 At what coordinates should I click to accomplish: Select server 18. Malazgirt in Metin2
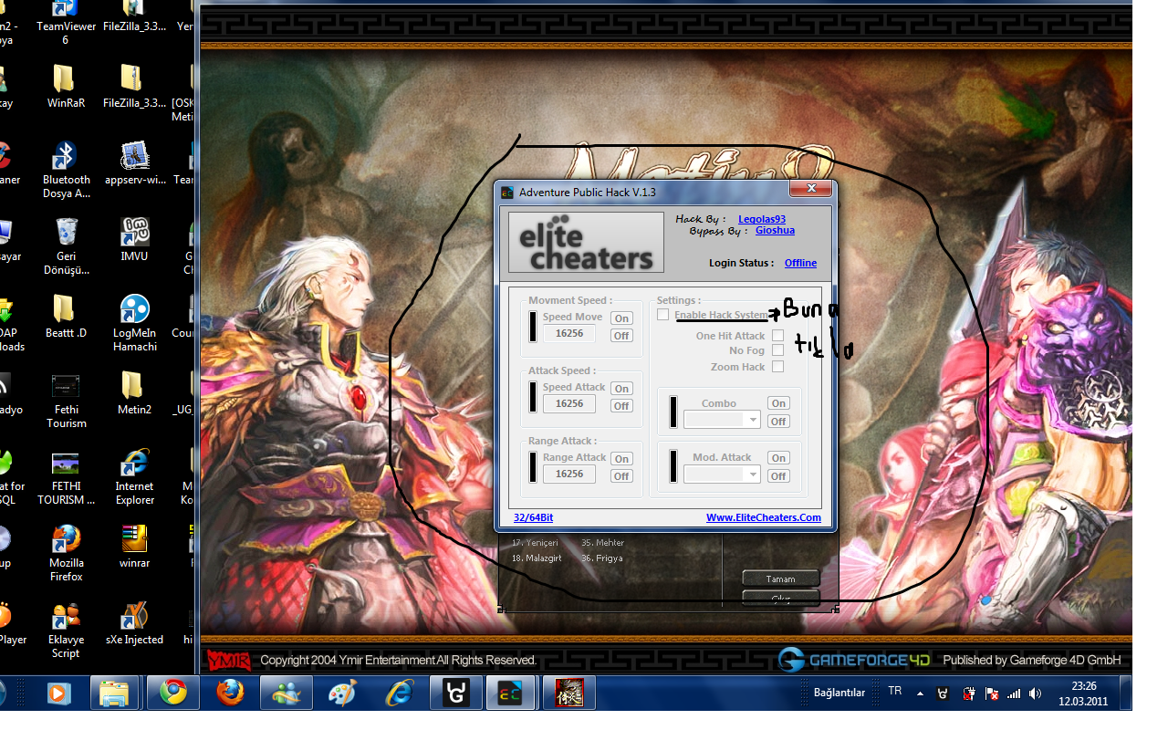(x=537, y=558)
